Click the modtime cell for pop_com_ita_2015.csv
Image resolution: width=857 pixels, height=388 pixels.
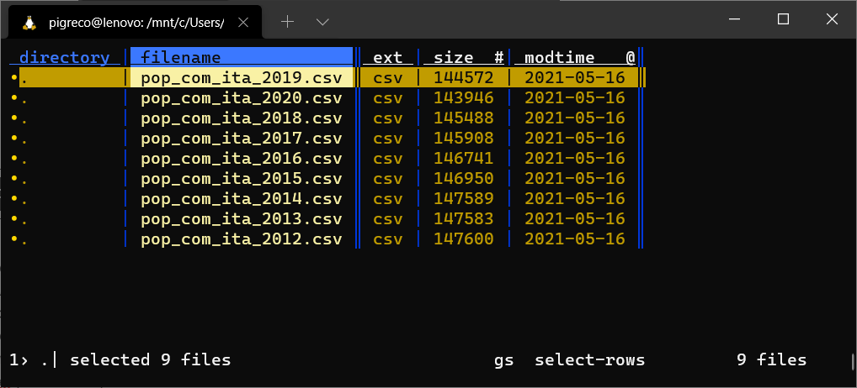coord(574,178)
